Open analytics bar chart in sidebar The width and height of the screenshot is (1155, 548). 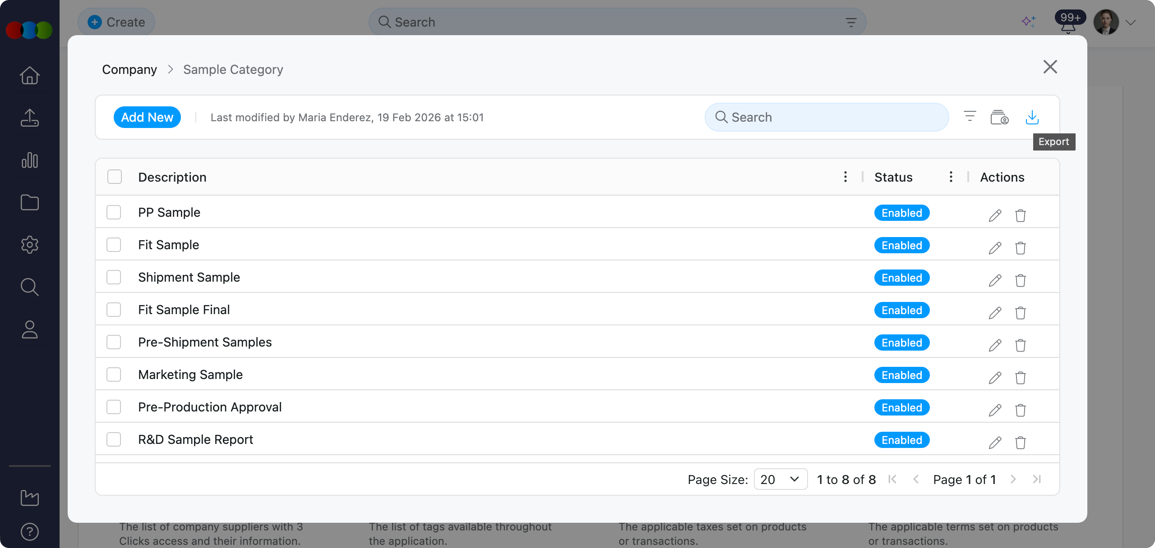coord(30,160)
